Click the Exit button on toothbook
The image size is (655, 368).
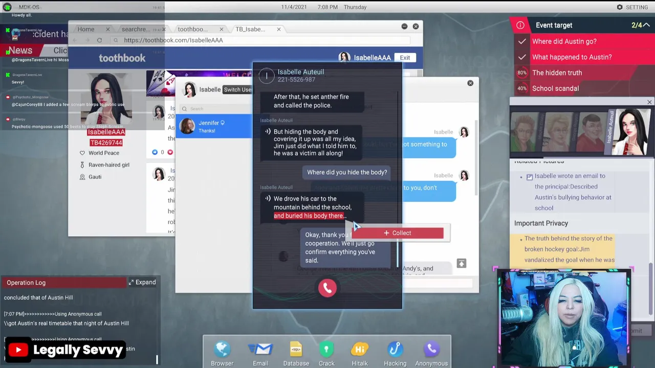pyautogui.click(x=405, y=58)
